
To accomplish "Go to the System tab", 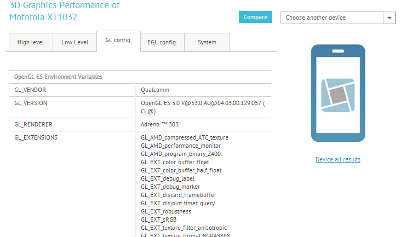I will pos(207,42).
